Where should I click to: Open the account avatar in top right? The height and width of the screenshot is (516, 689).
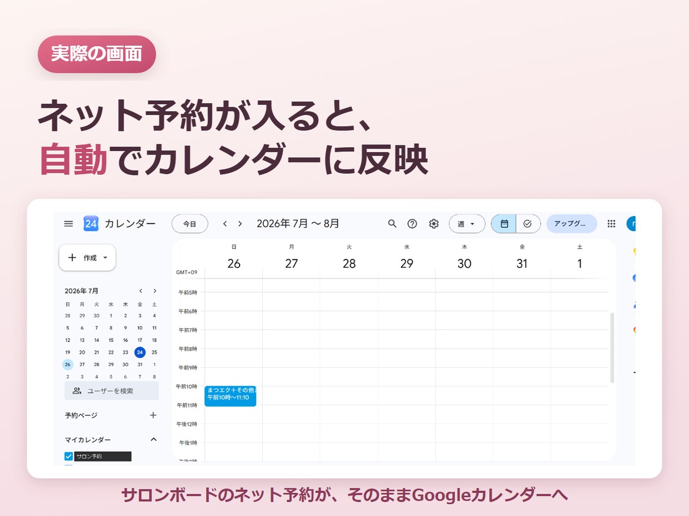(x=631, y=224)
